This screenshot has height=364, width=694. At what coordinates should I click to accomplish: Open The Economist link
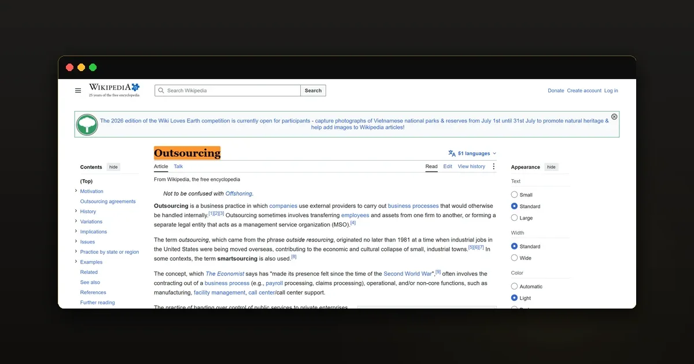225,274
